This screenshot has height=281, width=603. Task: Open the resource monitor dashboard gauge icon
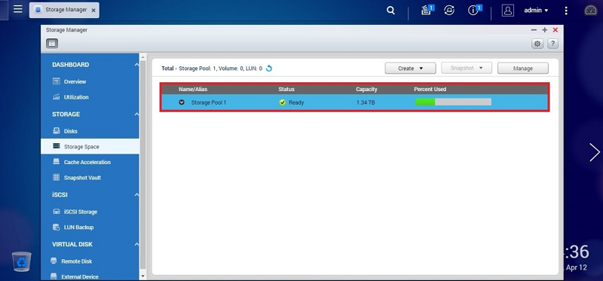(x=590, y=11)
